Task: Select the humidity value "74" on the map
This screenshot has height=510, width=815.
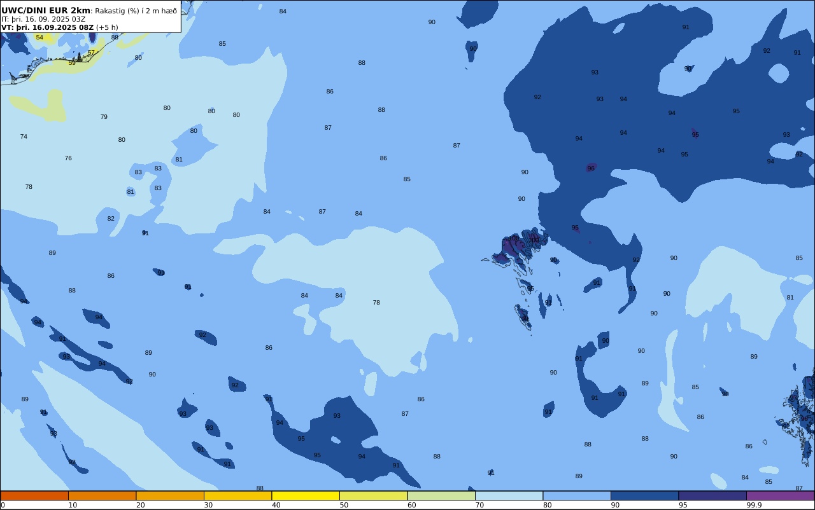Action: pos(24,137)
